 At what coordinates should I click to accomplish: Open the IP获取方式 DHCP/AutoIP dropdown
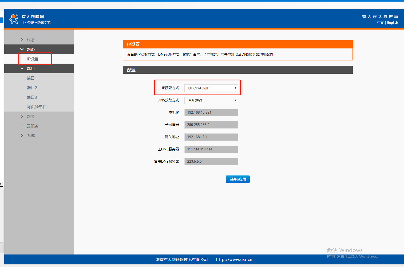click(x=211, y=88)
